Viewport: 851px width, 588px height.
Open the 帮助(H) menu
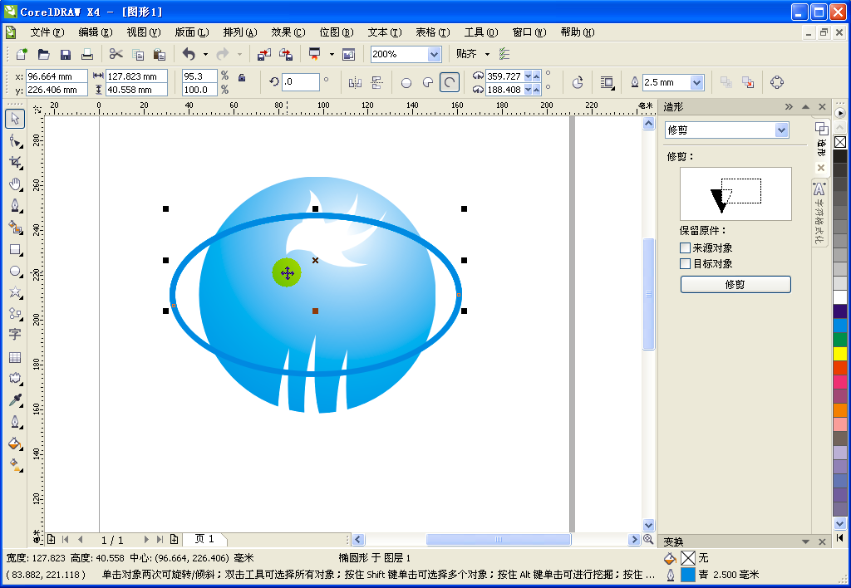(x=578, y=32)
